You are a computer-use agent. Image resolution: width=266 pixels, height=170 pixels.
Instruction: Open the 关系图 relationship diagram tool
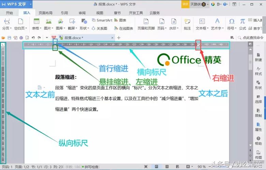100,29
